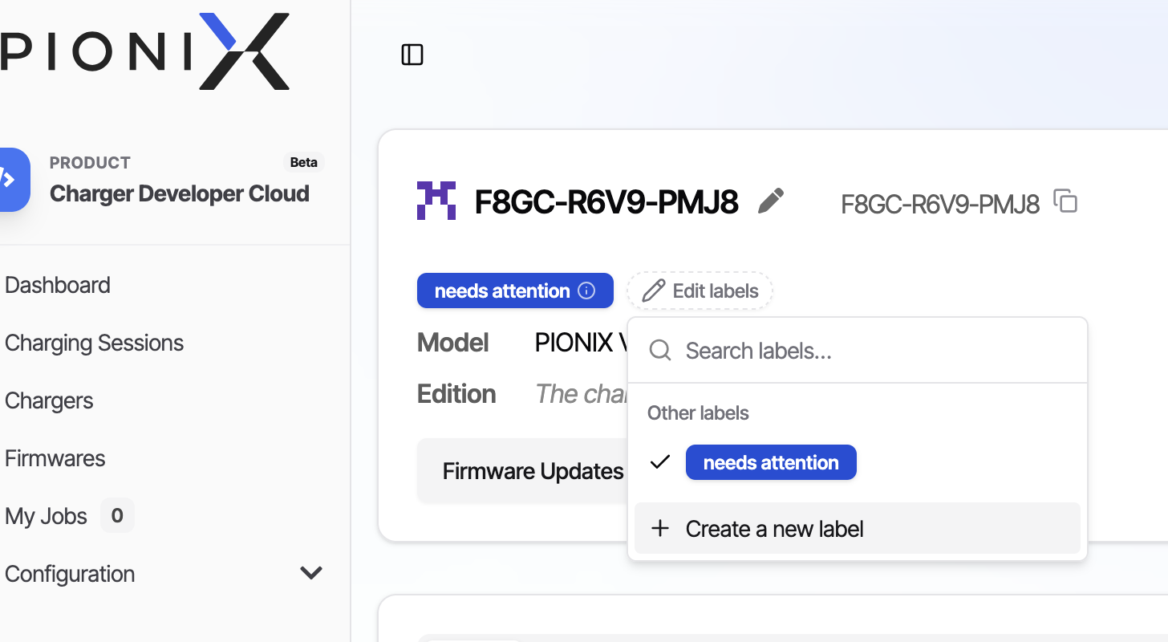The height and width of the screenshot is (642, 1168).
Task: Click the gray F8GC-R6V9-PMJ8 identifier text
Action: 940,205
